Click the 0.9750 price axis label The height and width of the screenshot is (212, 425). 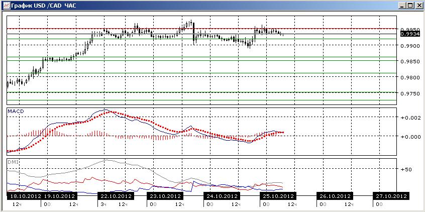(410, 93)
